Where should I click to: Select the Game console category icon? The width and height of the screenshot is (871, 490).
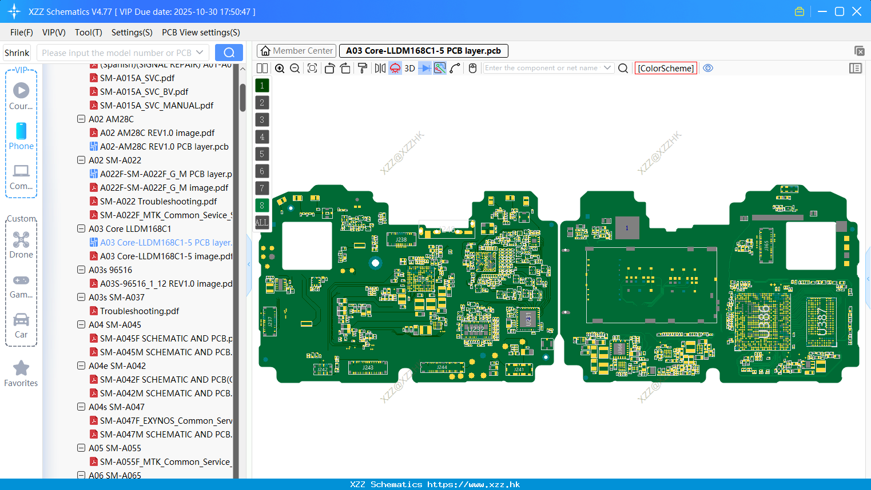point(21,286)
